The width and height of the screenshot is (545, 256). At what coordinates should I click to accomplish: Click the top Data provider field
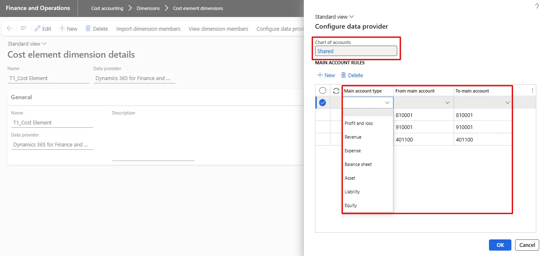134,78
